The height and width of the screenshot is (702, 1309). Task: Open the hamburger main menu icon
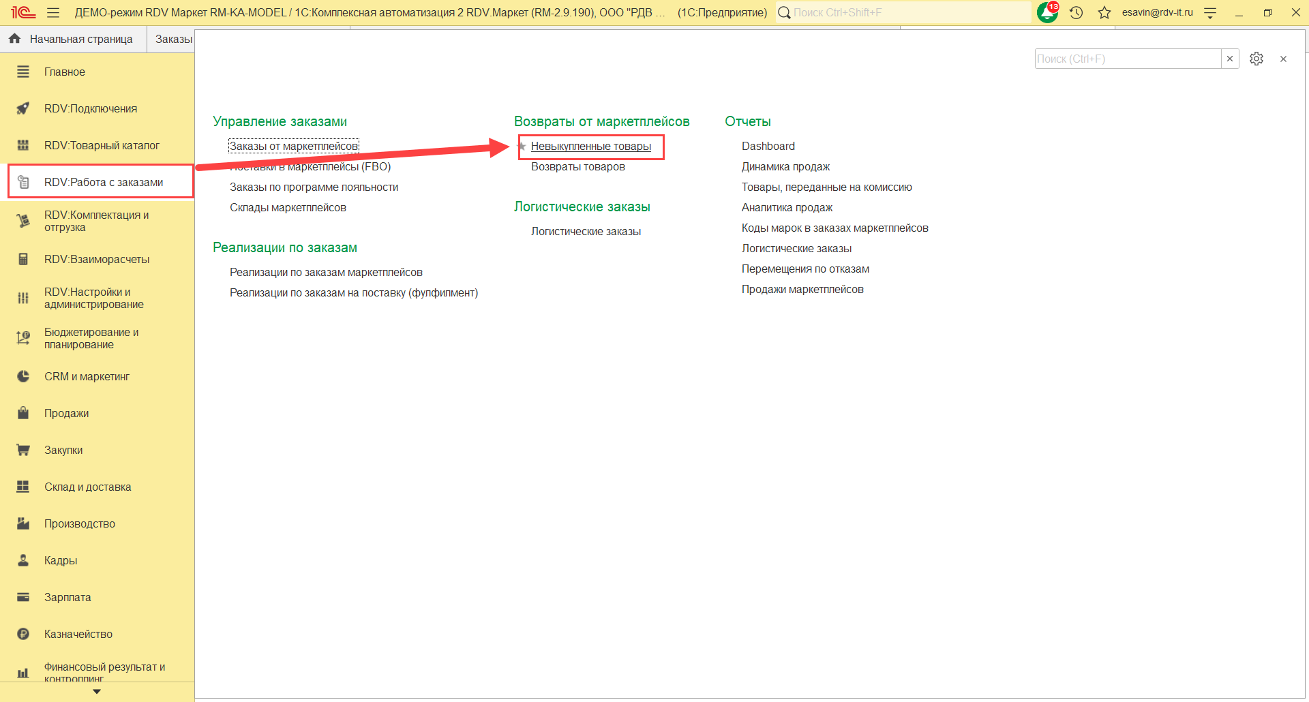pos(53,13)
